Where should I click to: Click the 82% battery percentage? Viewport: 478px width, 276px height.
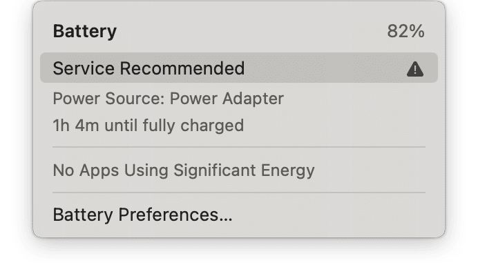click(406, 31)
